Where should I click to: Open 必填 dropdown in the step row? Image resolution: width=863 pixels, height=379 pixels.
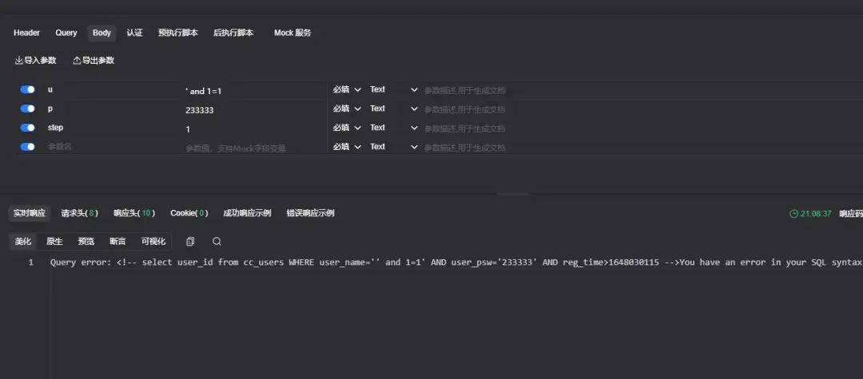(347, 128)
